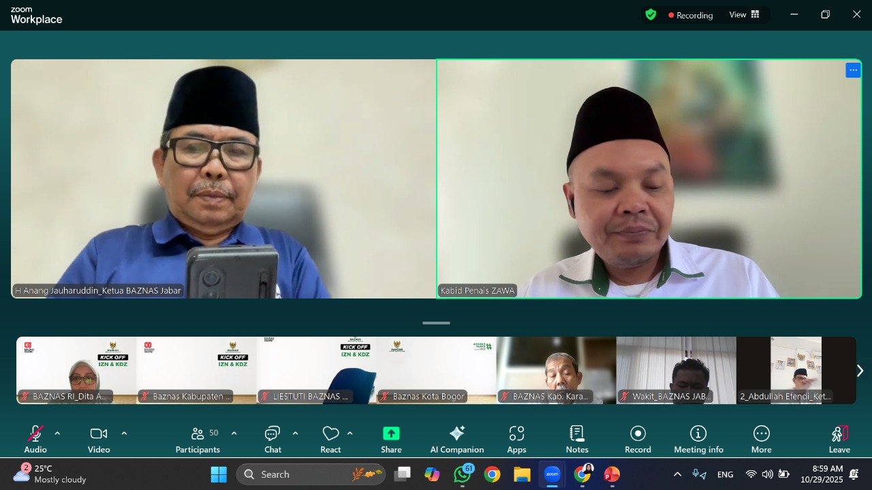872x490 pixels.
Task: Open the More options menu
Action: 761,439
